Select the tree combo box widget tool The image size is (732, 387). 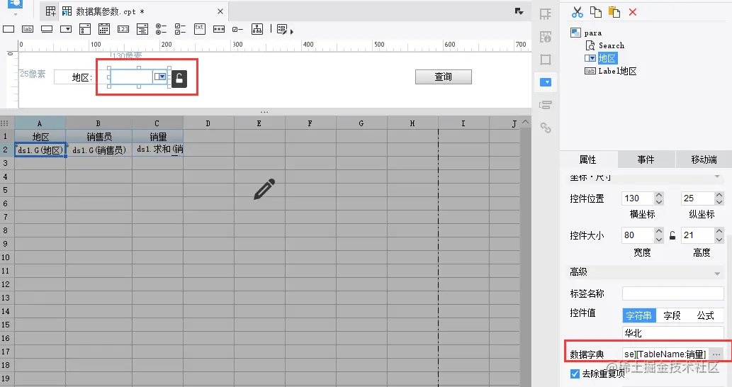tap(142, 29)
